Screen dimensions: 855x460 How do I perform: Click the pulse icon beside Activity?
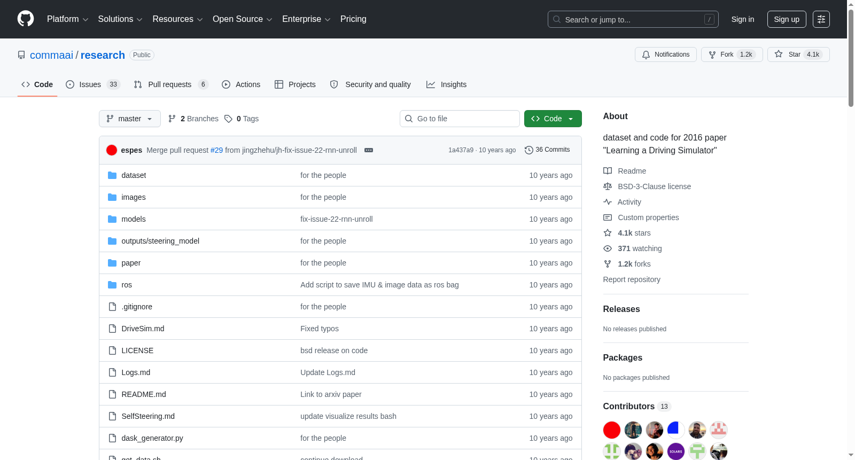608,202
